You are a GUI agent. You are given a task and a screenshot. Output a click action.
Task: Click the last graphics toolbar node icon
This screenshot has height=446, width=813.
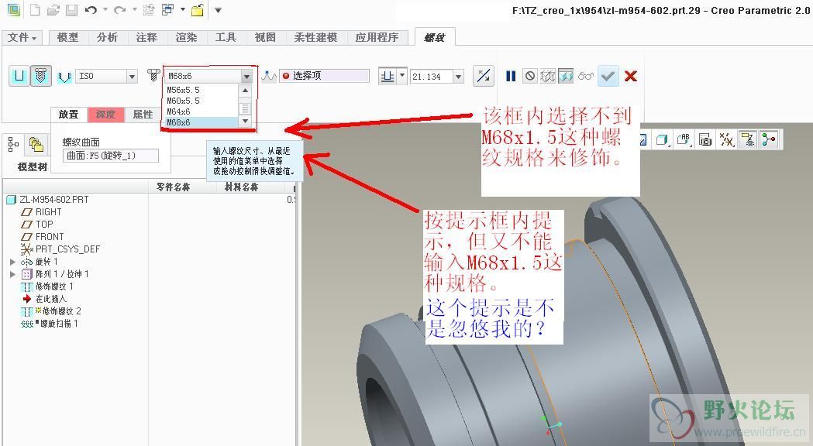tap(770, 139)
